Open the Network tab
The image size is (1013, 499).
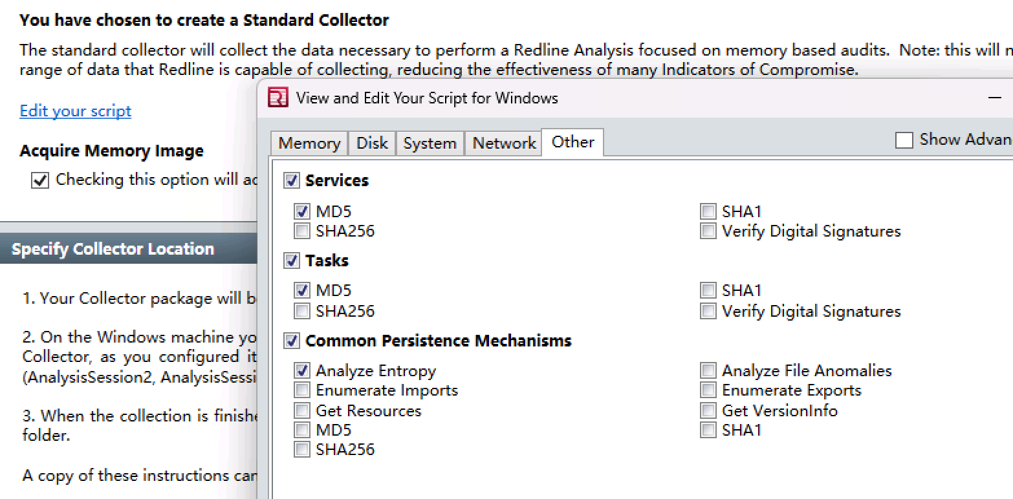point(503,143)
